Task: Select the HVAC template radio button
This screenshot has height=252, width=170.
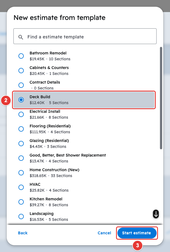Action: point(21,187)
